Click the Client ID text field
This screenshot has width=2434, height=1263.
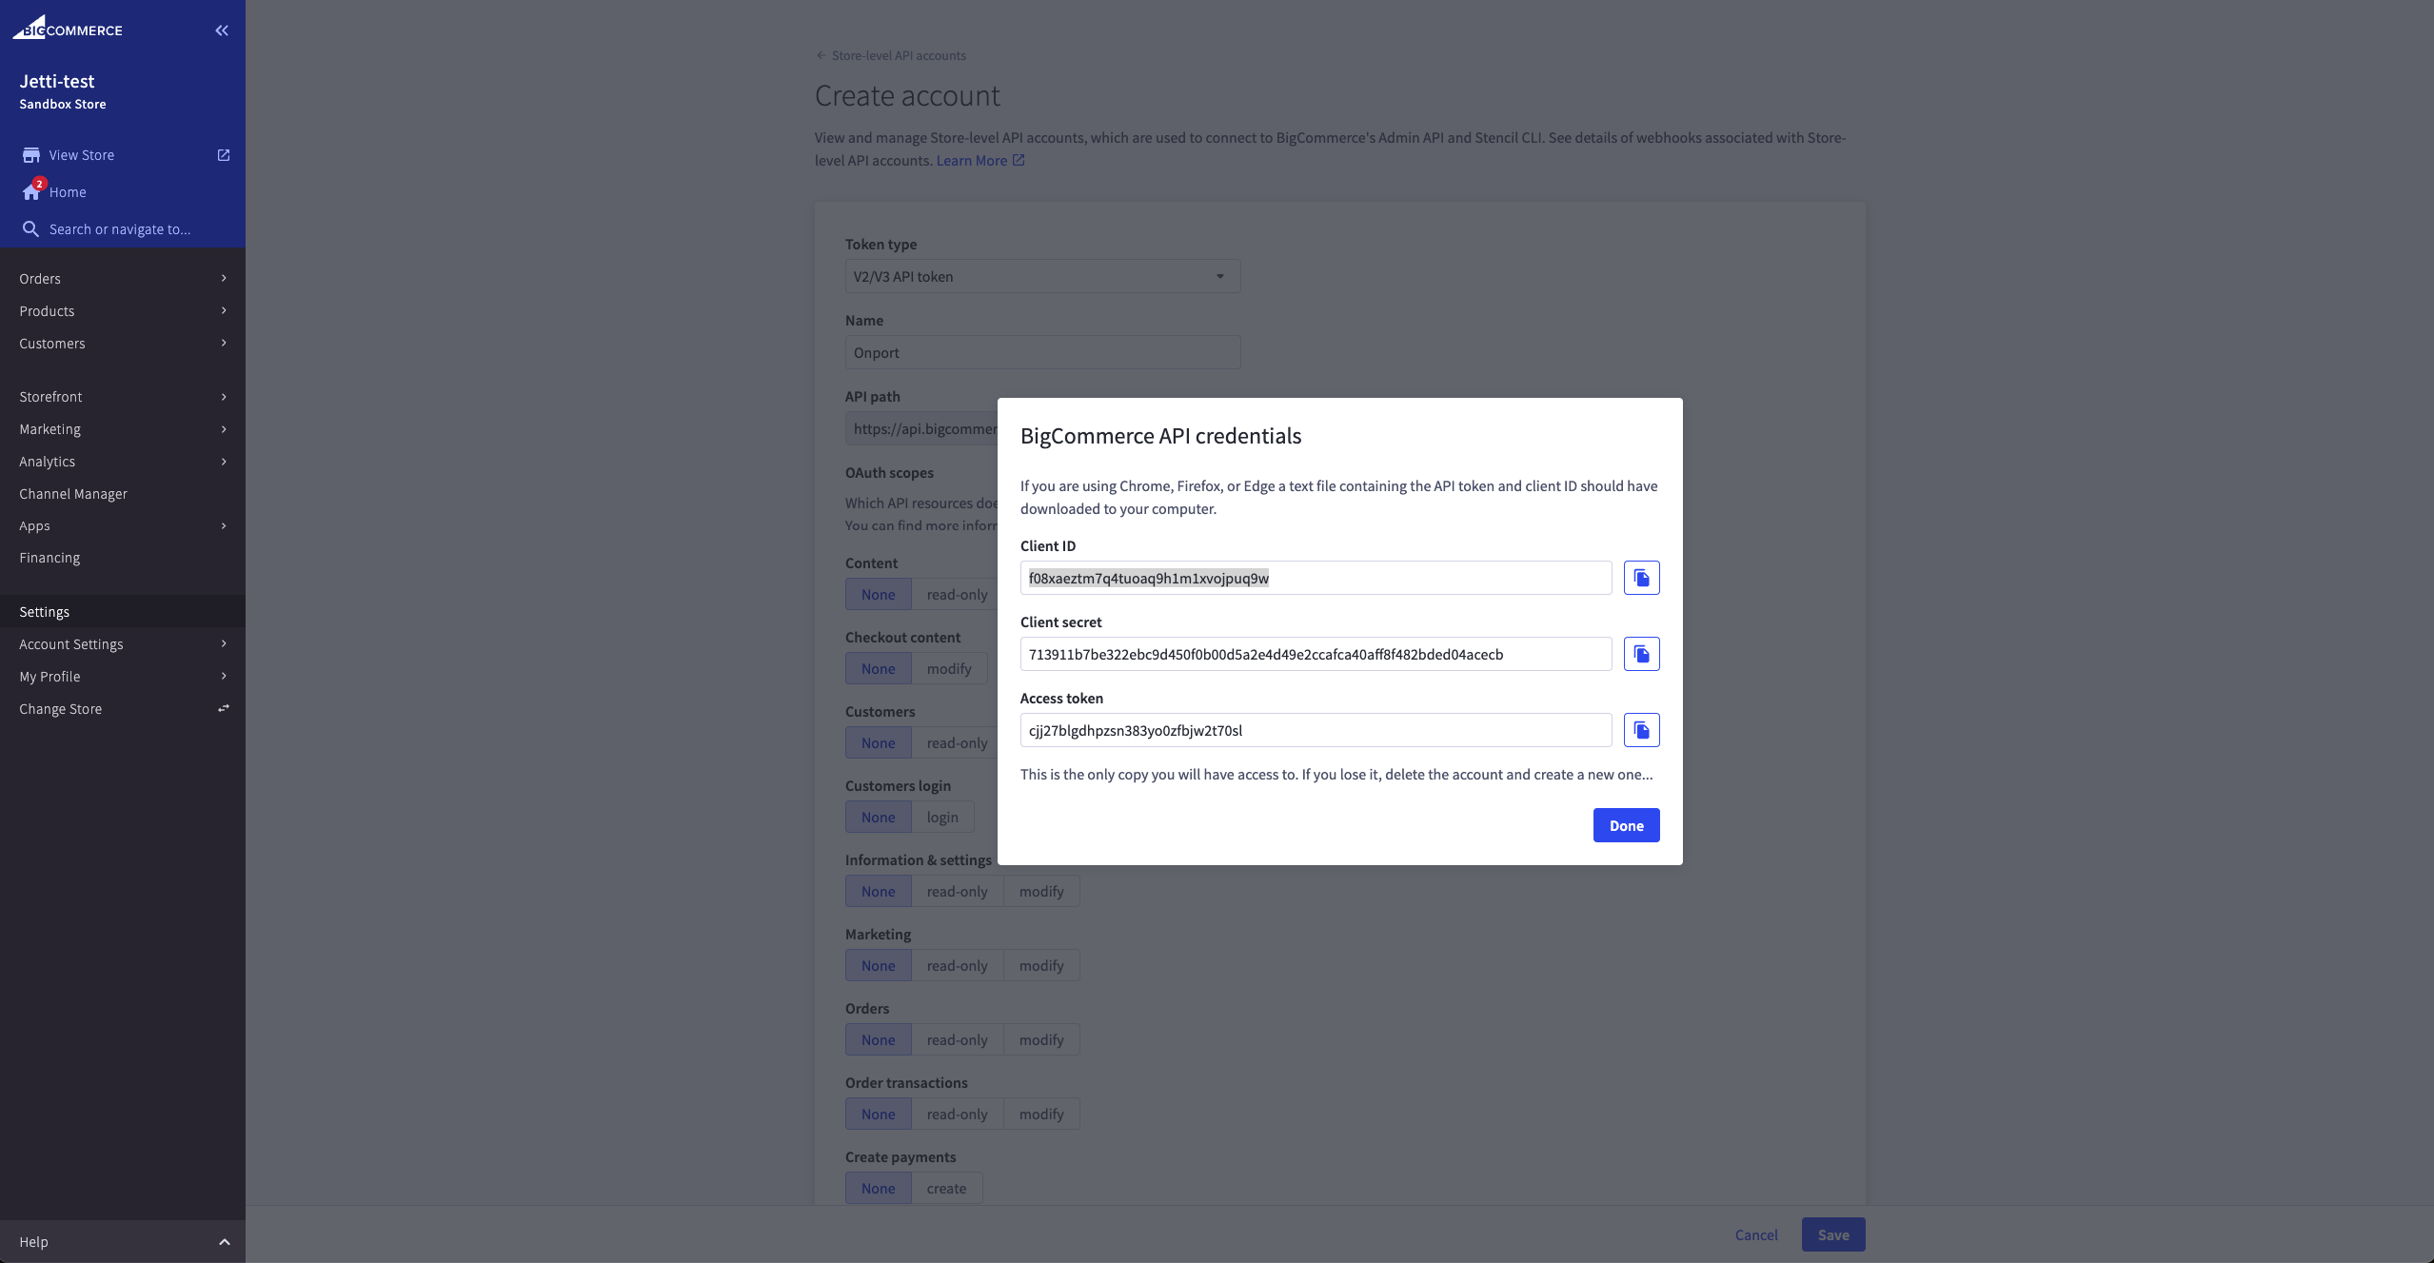click(1316, 578)
